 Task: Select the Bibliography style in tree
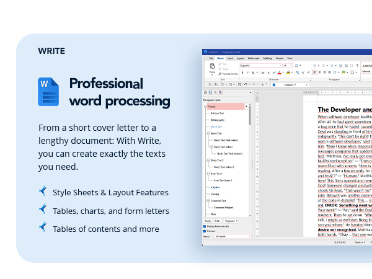click(218, 120)
